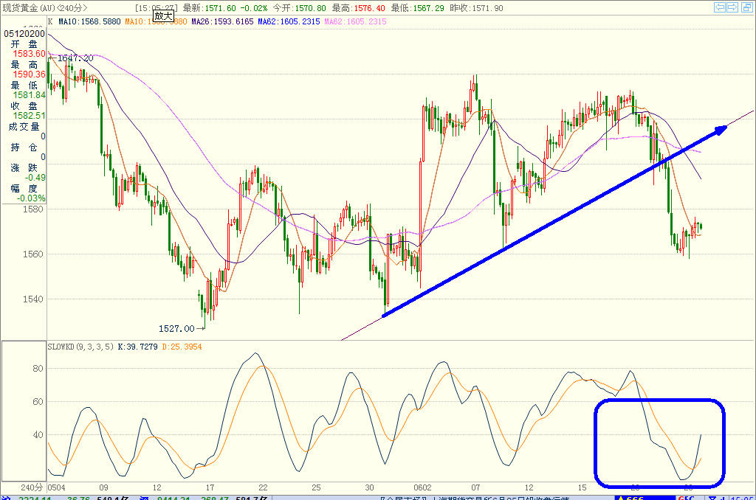This screenshot has width=756, height=500.
Task: Select the black MA10:1568.5880 indicator label
Action: point(89,21)
